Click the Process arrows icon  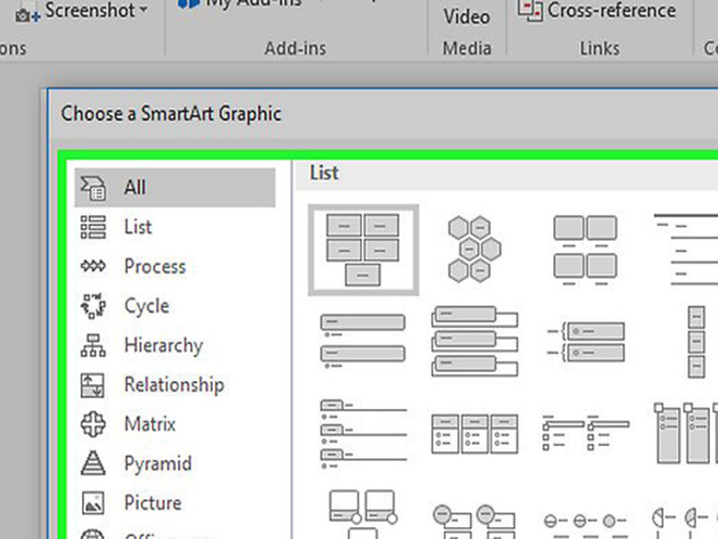coord(93,266)
